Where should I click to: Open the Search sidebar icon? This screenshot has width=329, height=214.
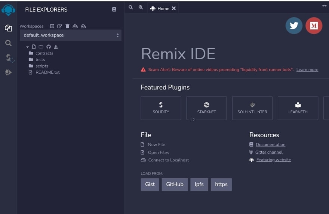click(x=8, y=43)
